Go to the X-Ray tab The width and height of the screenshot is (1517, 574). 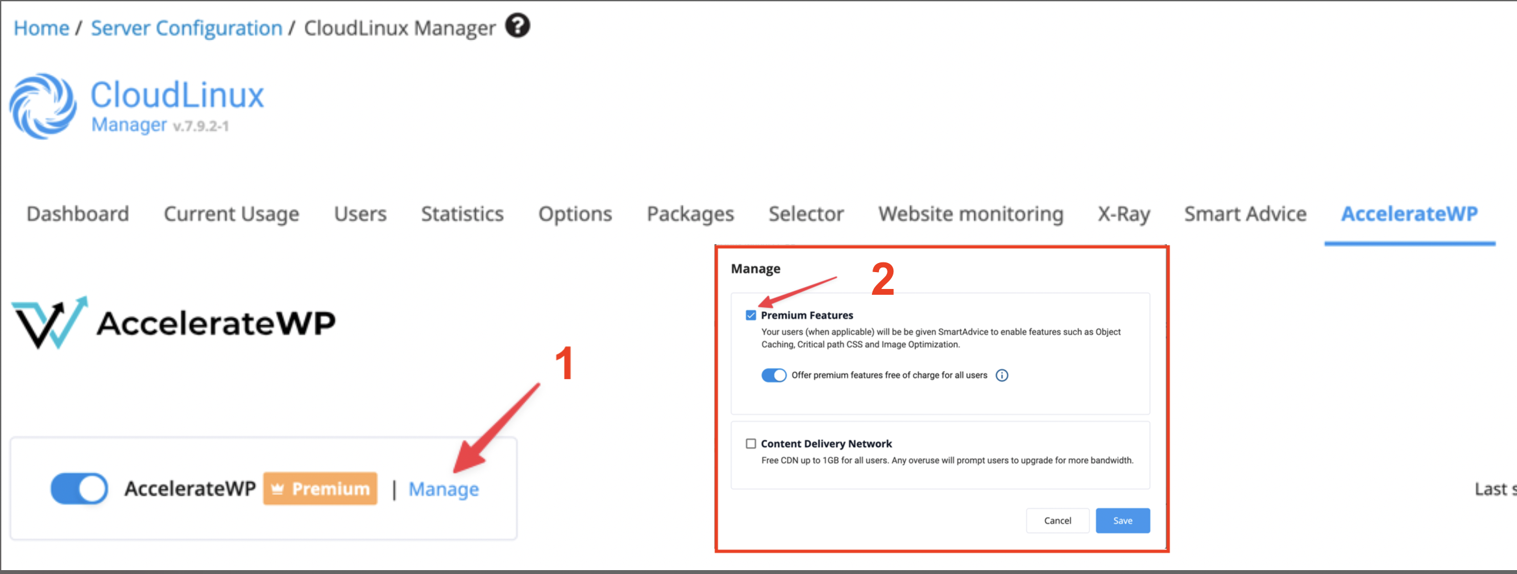(x=1123, y=214)
